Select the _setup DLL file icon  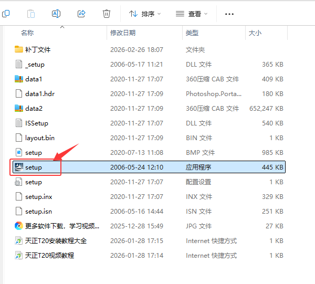19,64
